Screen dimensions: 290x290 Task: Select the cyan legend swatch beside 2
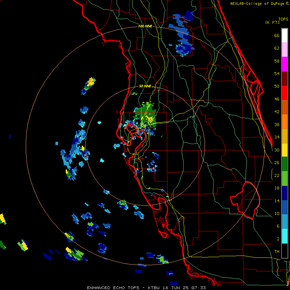[x=285, y=236]
